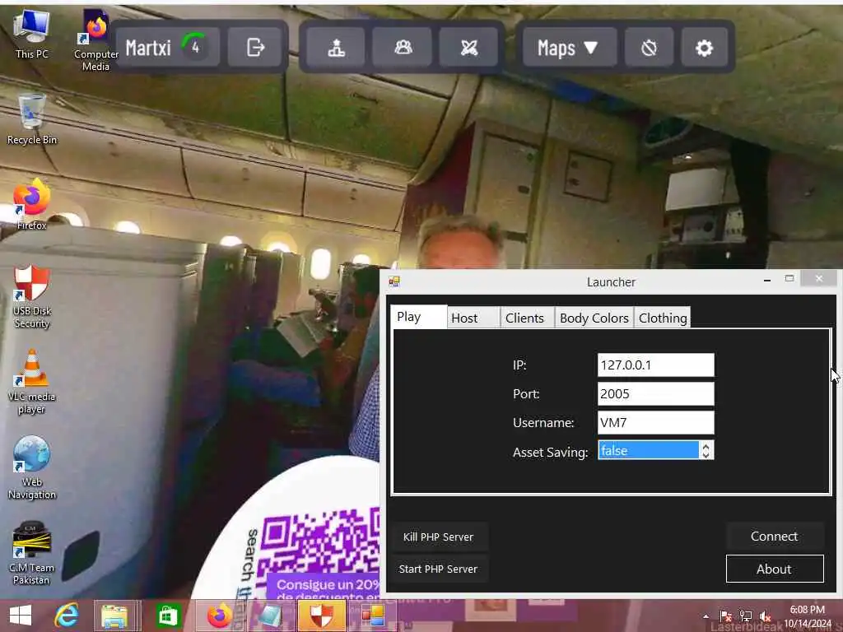
Task: Click the Port field showing 2005
Action: pos(656,393)
